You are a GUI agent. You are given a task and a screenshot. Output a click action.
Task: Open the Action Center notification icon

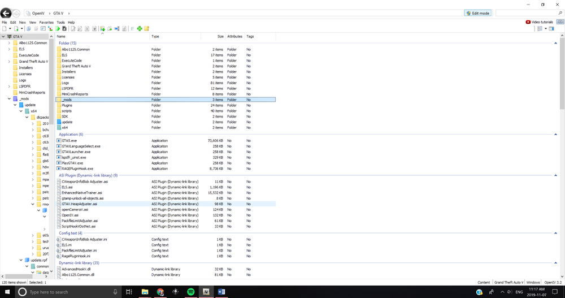click(555, 292)
